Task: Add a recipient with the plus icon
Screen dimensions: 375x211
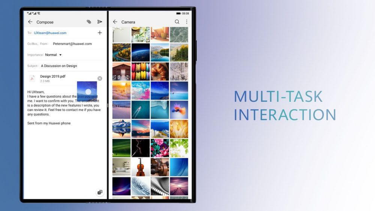Action: pos(100,33)
